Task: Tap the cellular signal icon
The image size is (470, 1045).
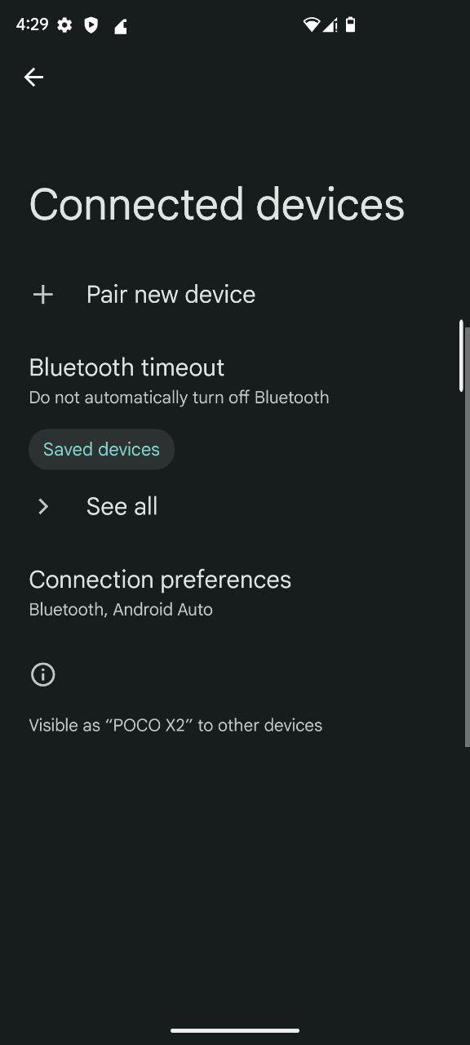Action: pyautogui.click(x=330, y=25)
